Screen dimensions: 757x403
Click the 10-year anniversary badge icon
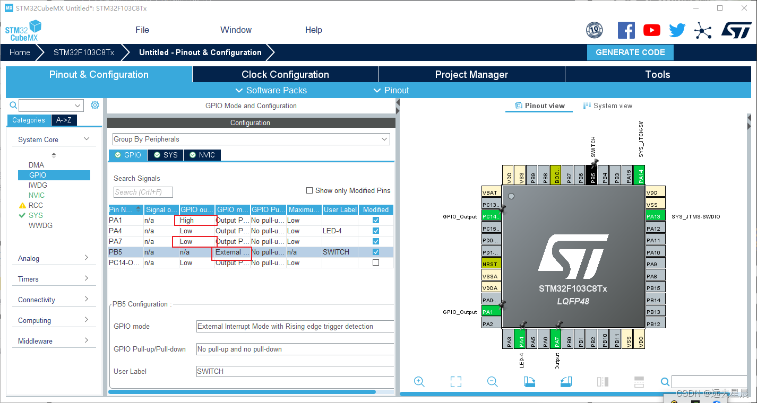(595, 30)
